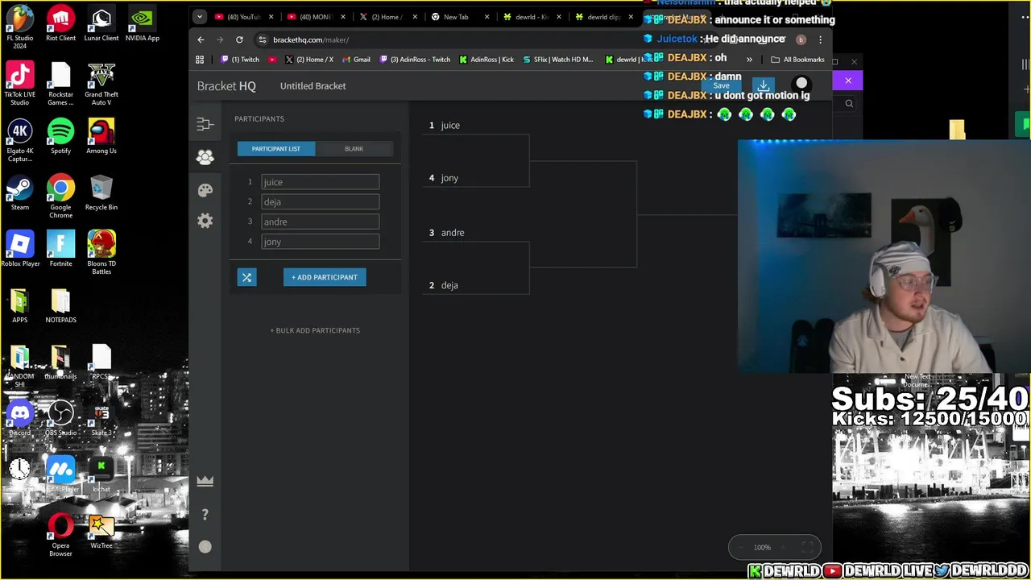The image size is (1031, 580).
Task: Download the bracket with the download icon
Action: click(x=763, y=85)
